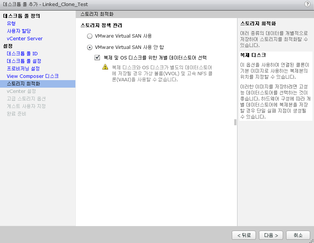The width and height of the screenshot is (314, 243).
Task: Click '복제 디스크' help section heading
Action: pos(253,55)
